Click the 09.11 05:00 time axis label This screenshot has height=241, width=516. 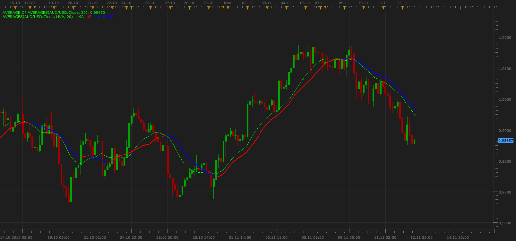point(349,237)
